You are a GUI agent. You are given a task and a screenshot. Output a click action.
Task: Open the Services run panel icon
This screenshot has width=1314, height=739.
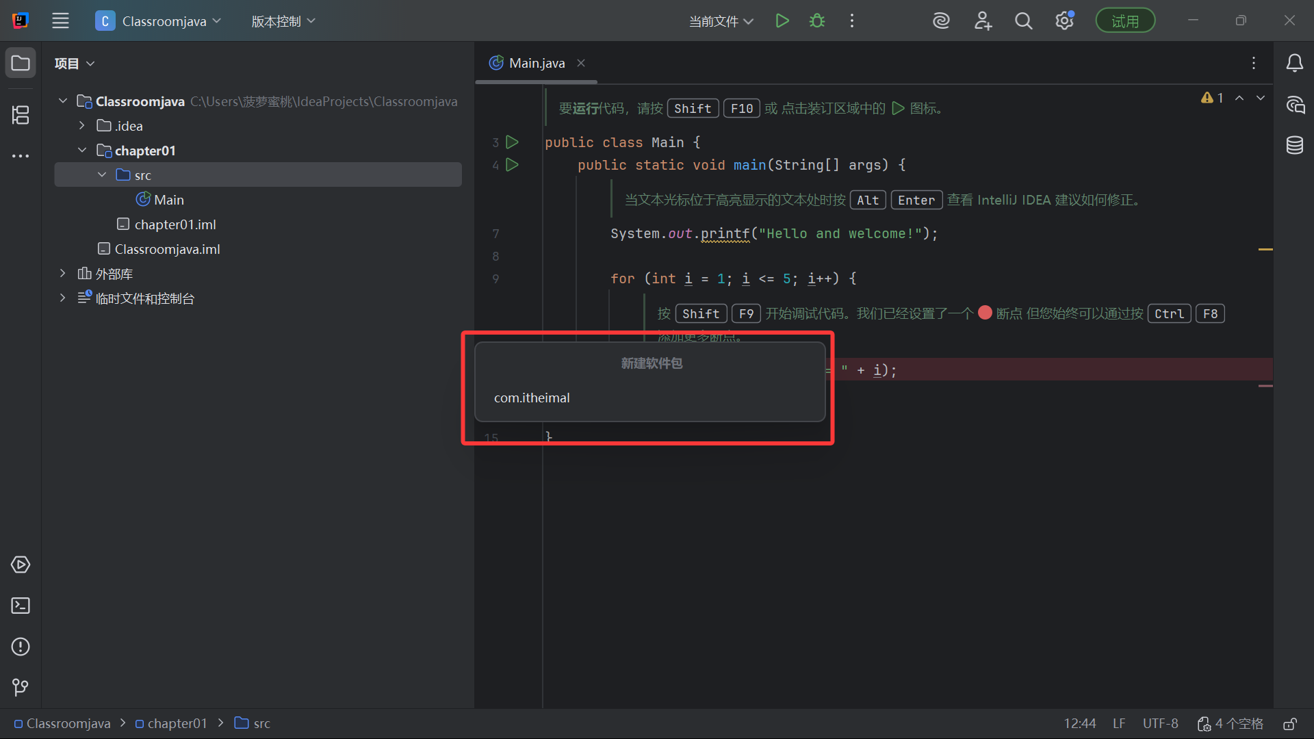coord(21,565)
